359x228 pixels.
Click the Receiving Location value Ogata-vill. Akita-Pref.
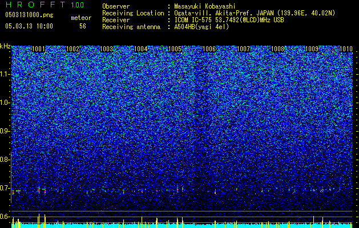214,13
